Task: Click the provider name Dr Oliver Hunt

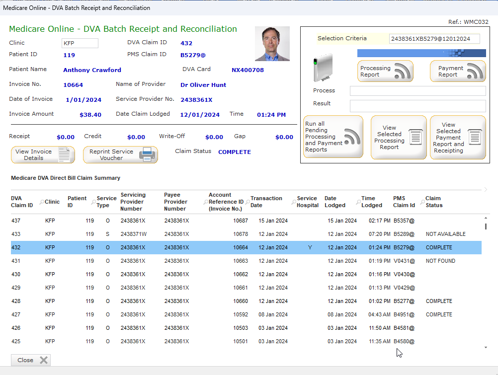Action: coord(203,85)
